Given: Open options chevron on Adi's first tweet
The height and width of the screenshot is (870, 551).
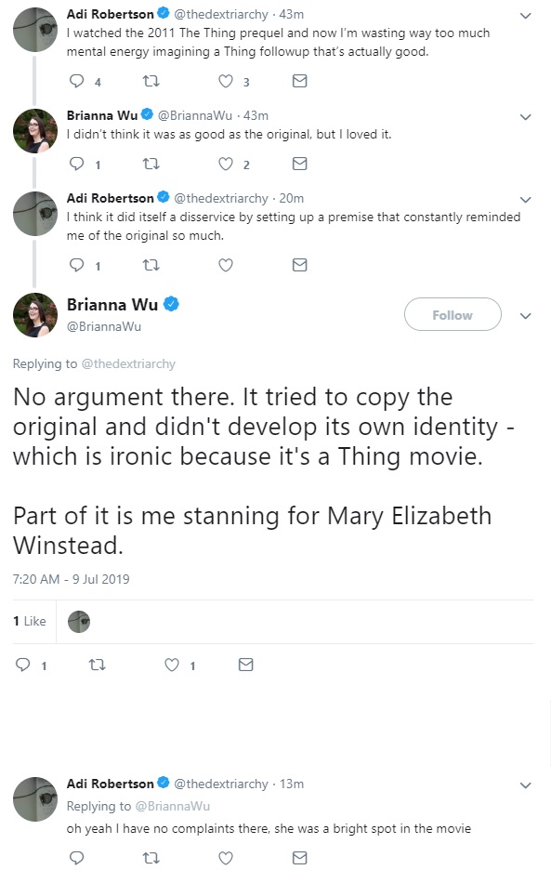Looking at the screenshot, I should [526, 16].
